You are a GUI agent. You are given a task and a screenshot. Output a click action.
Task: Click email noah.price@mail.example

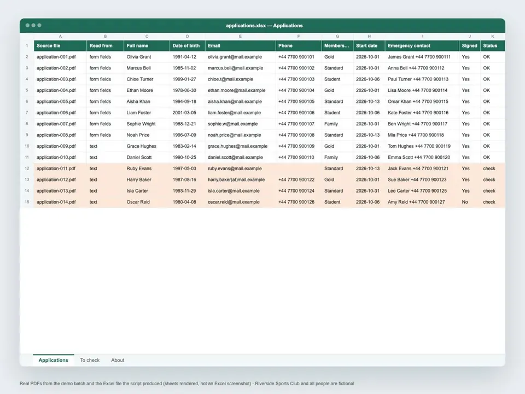241,135
